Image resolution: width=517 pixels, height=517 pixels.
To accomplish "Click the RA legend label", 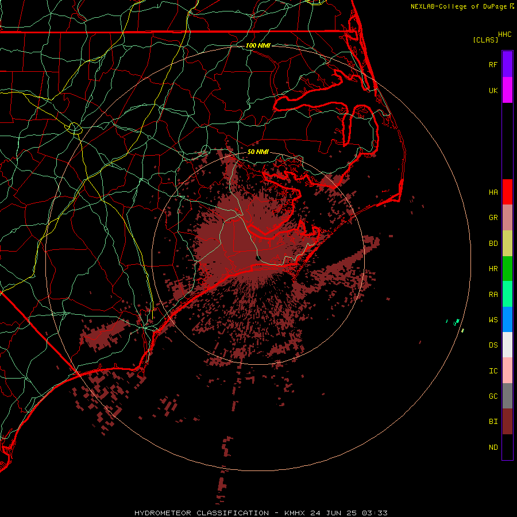I will point(493,294).
